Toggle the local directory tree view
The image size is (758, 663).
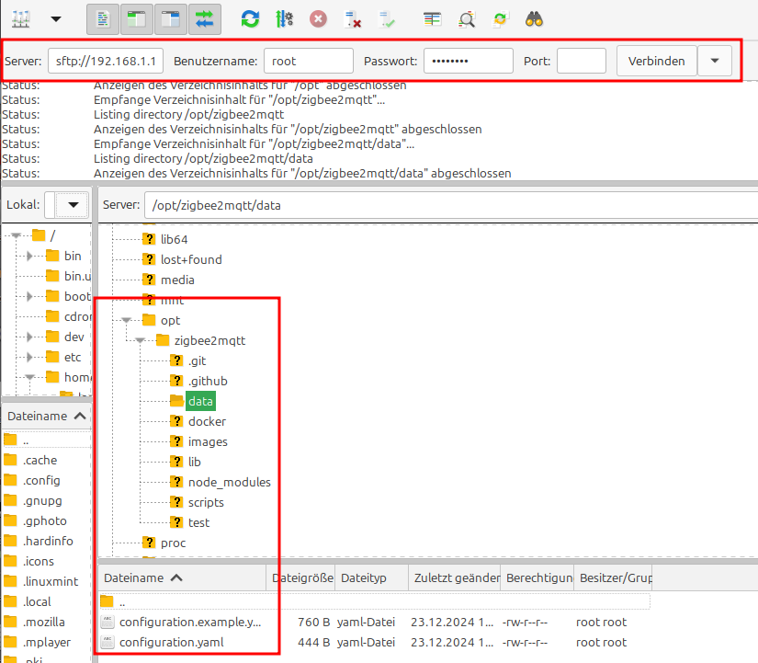(x=137, y=17)
